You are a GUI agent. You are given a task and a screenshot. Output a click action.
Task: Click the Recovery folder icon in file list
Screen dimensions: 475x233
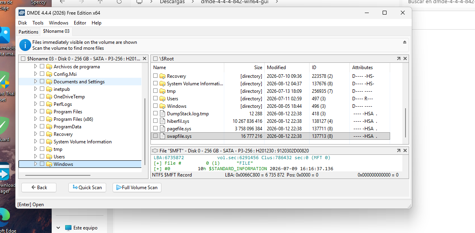162,76
